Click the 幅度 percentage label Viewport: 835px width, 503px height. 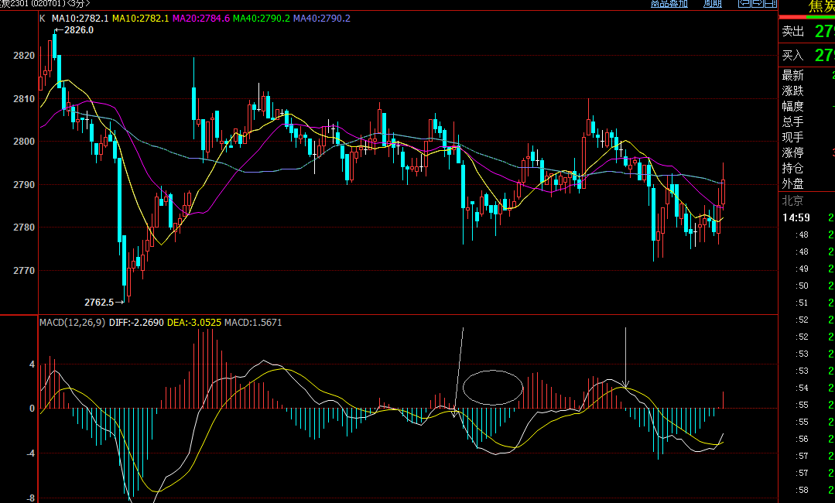click(793, 106)
